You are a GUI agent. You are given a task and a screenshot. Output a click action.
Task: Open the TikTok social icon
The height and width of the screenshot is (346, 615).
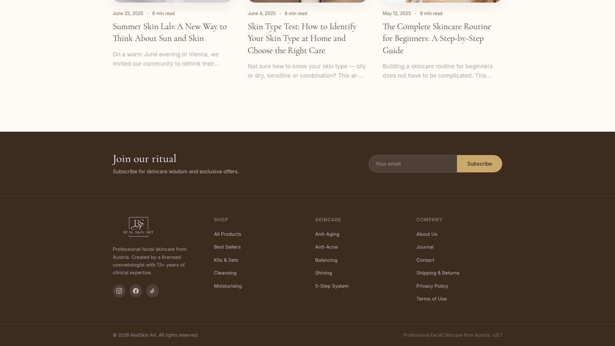152,291
